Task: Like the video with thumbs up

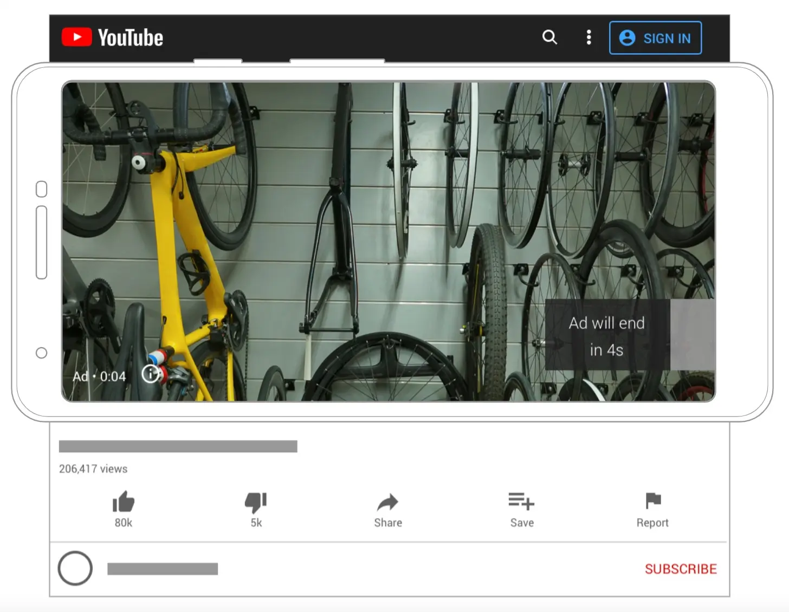Action: tap(123, 502)
